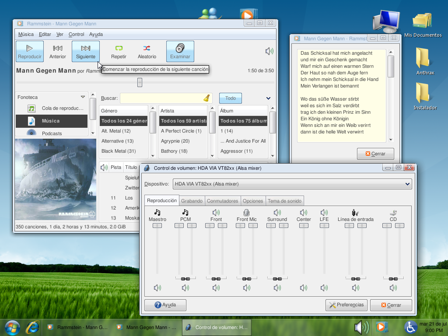Viewport: 448px width, 336px height.
Task: Unlink Surround channel chain lock
Action: [277, 279]
